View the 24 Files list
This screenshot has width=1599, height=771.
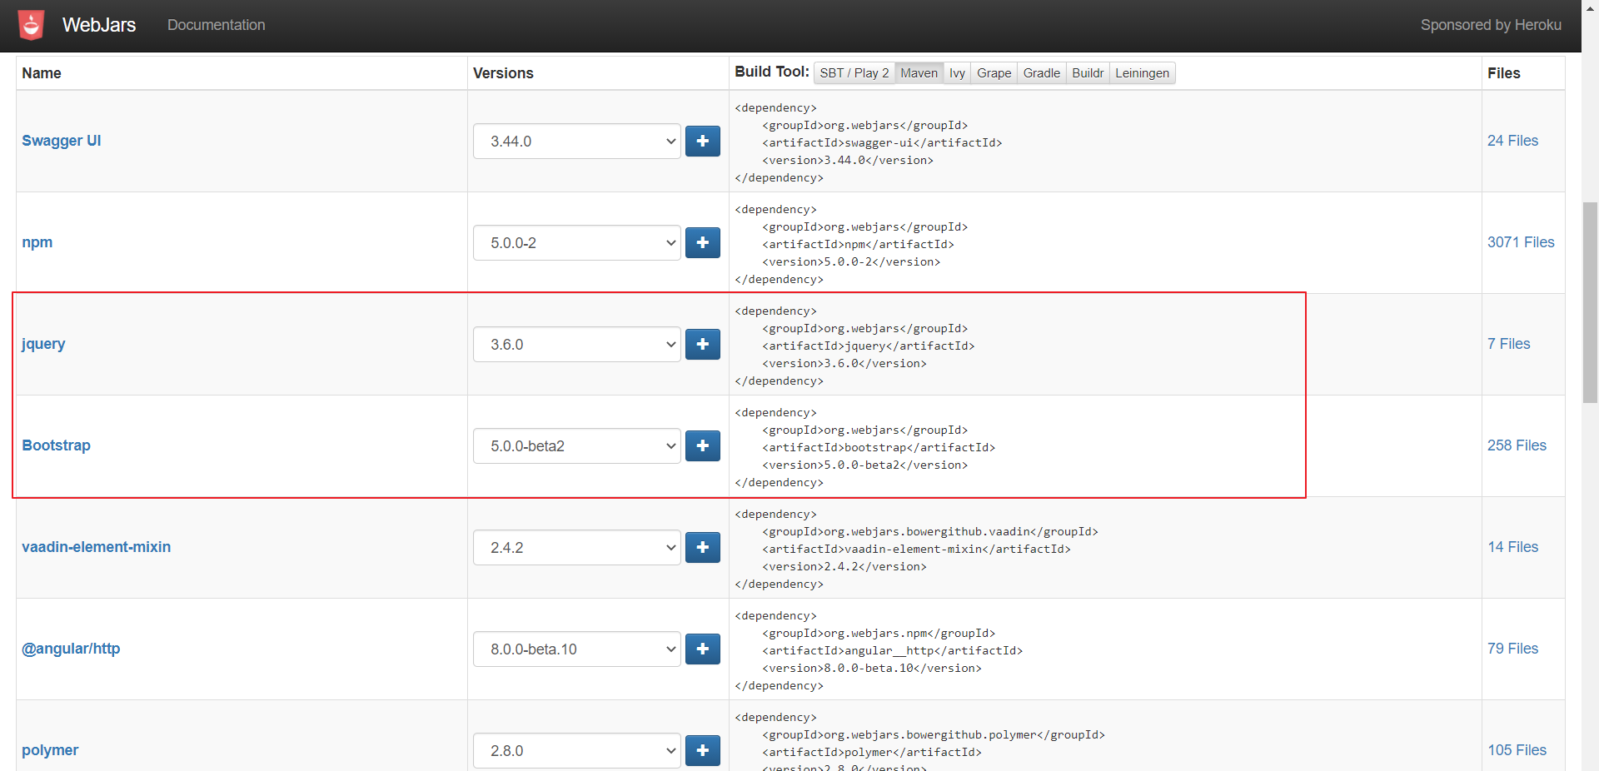pos(1513,141)
